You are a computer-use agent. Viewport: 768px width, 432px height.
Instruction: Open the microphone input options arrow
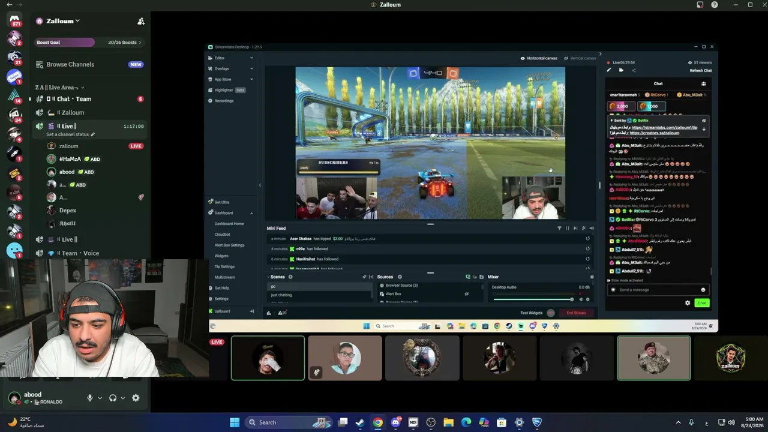click(100, 398)
